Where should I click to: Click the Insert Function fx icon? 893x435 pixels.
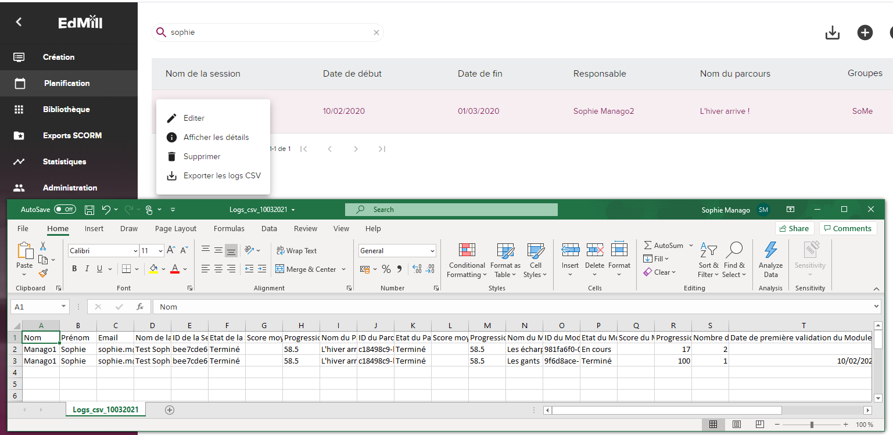point(139,307)
